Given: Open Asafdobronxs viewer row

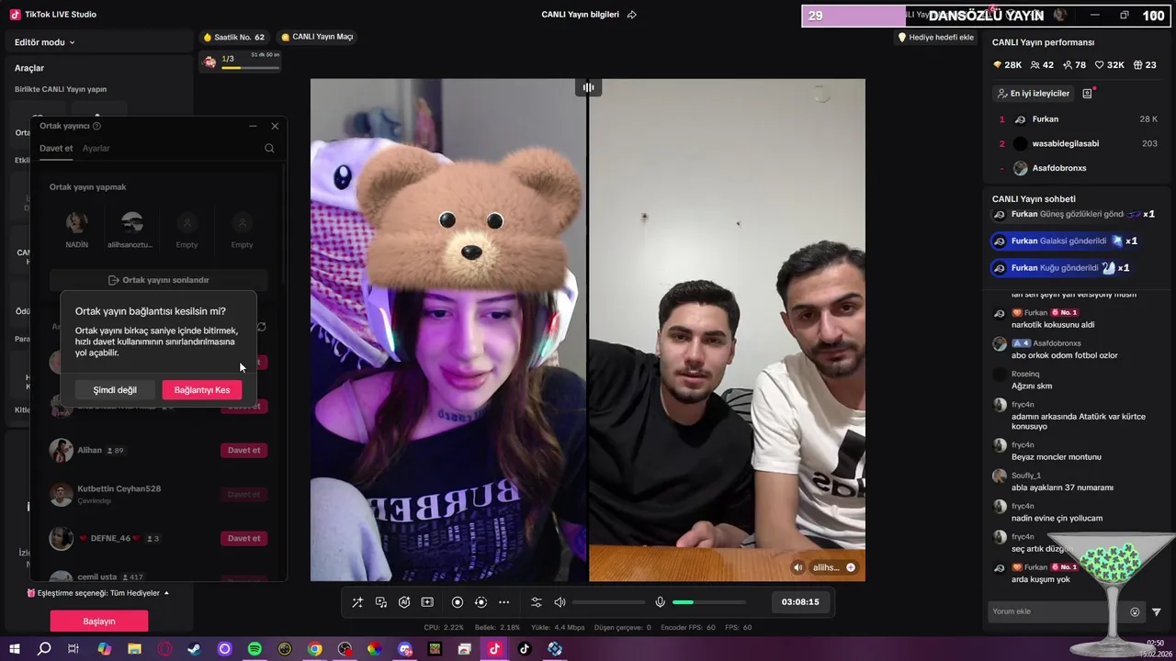Looking at the screenshot, I should (x=1078, y=168).
